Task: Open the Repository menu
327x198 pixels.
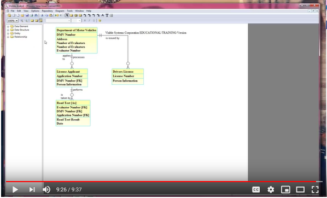Action: (x=47, y=11)
